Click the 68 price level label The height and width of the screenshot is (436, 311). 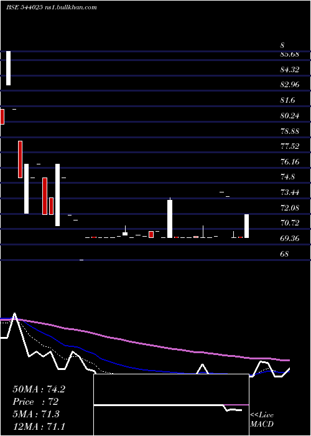(285, 254)
